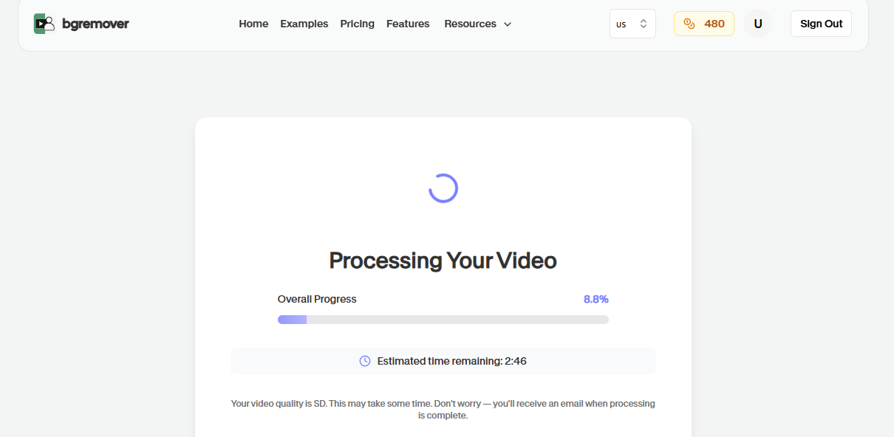Click the 8.8% progress label
Screen dimensions: 894x437
click(597, 299)
